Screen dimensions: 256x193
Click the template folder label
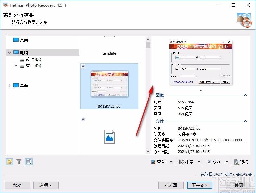[x=109, y=53]
